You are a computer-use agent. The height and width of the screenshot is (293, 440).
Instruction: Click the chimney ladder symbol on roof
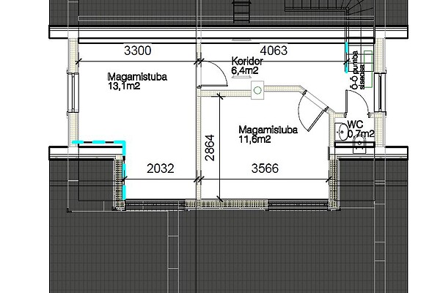[238, 12]
